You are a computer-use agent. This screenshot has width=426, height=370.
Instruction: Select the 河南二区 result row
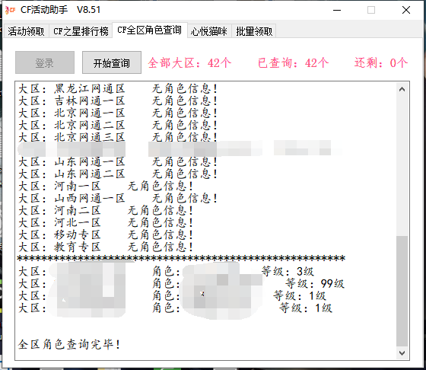[106, 211]
